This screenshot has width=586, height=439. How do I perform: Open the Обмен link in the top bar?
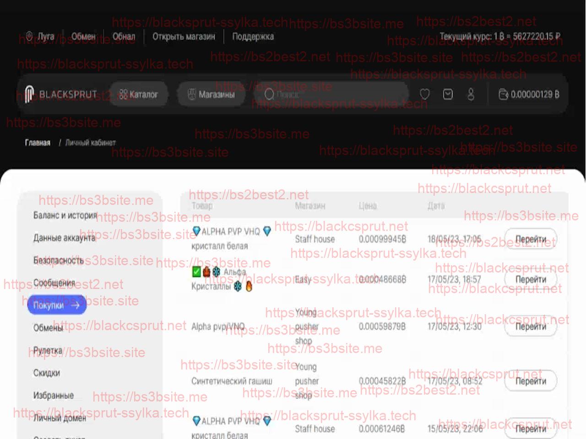83,36
